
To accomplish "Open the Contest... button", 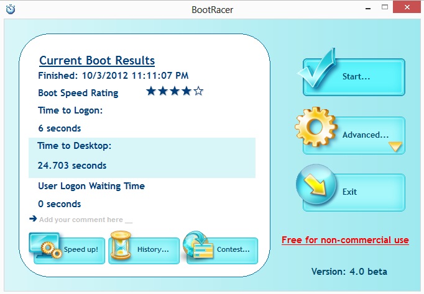I will tap(223, 251).
